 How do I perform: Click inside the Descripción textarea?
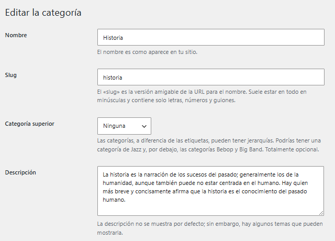tap(210, 191)
